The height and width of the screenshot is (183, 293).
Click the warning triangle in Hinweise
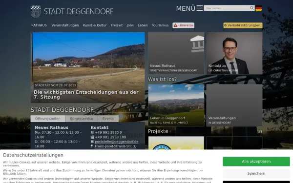click(175, 25)
